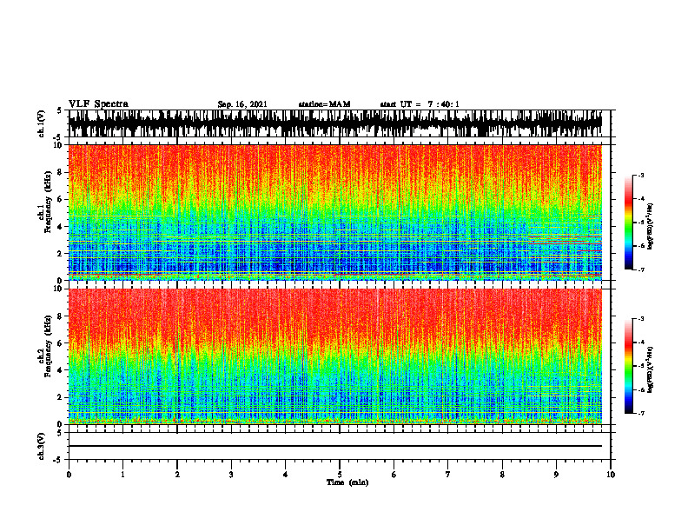Click the "-3" label on ch.1 color bar

pyautogui.click(x=641, y=175)
